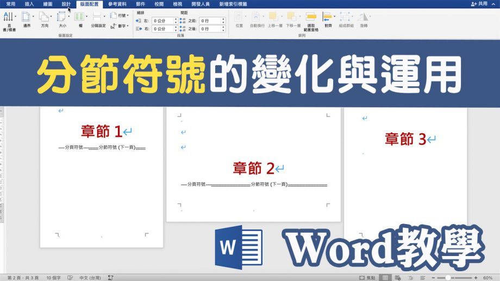Switch to the 參考資料 tab
This screenshot has width=500, height=281.
click(x=117, y=4)
